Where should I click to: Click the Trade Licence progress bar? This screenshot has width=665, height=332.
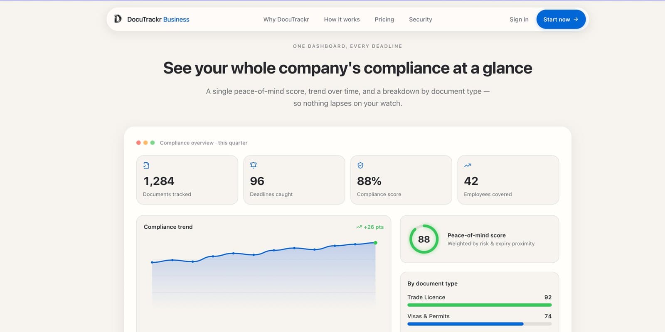point(479,305)
